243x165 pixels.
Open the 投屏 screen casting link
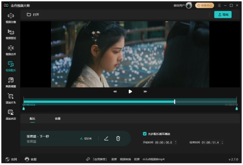[137, 159]
